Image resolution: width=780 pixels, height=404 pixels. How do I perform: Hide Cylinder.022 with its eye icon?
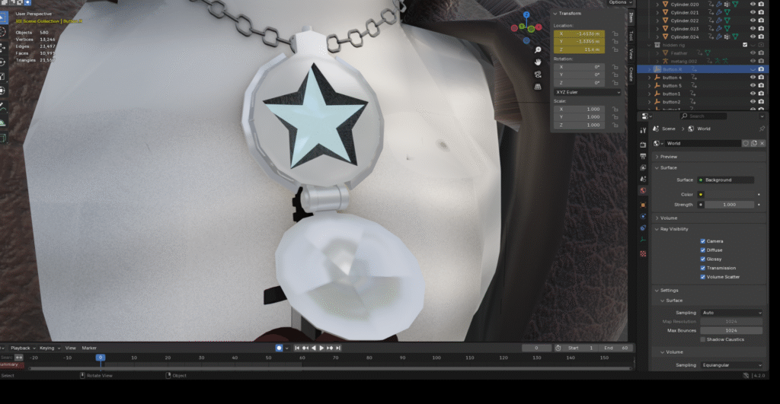click(x=753, y=21)
